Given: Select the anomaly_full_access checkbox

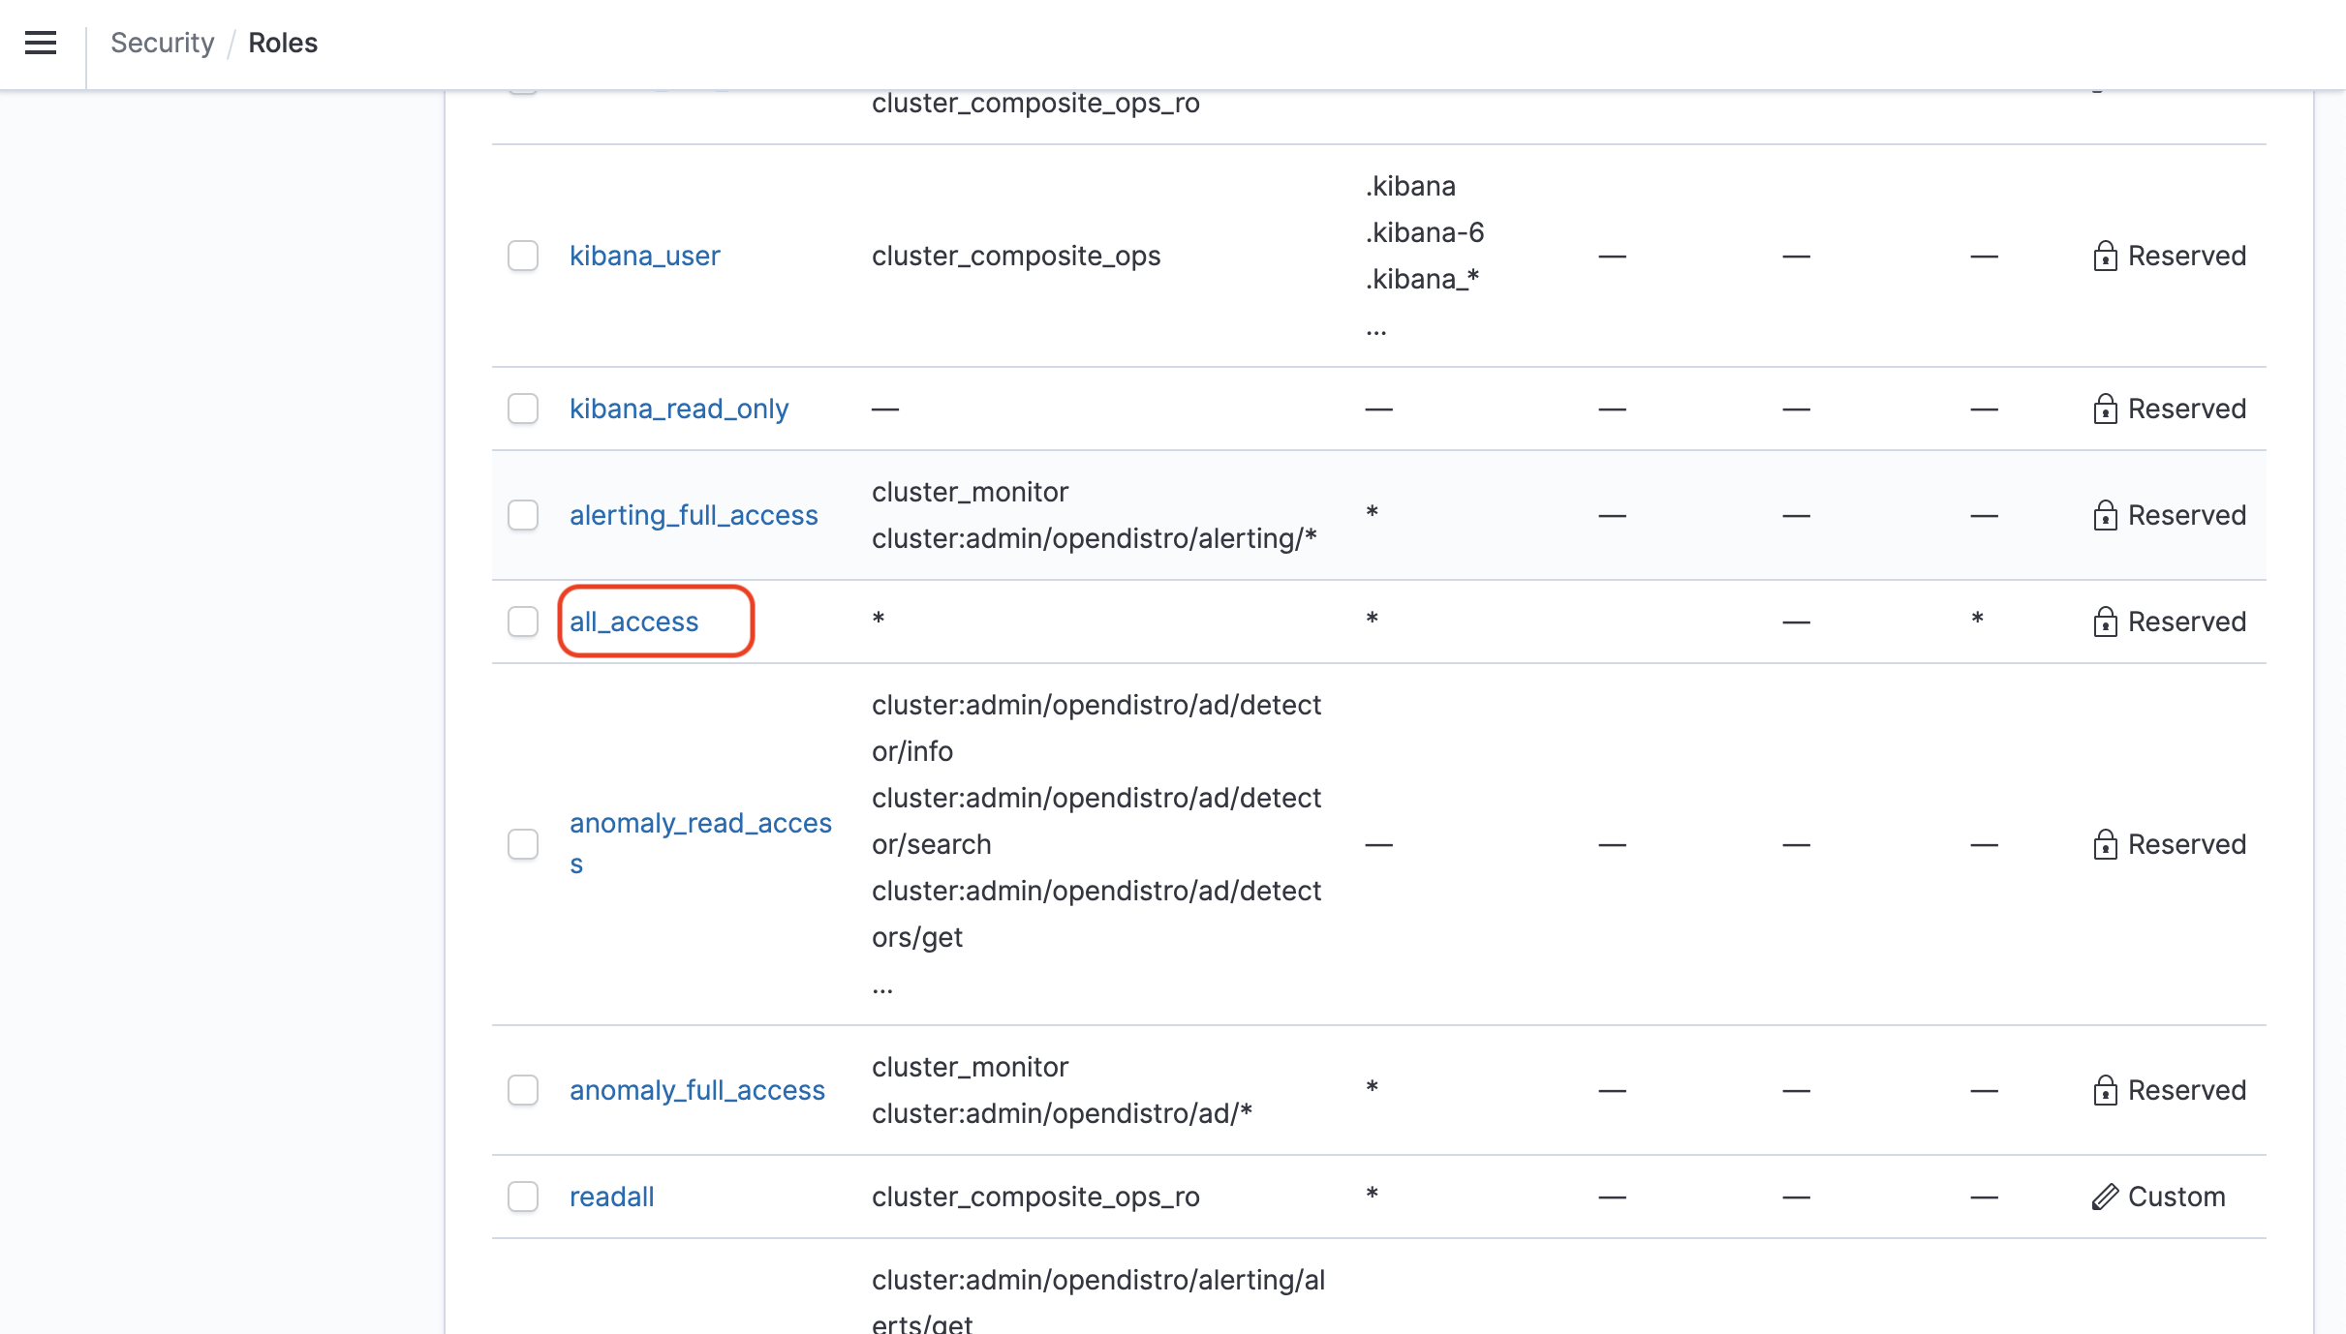Looking at the screenshot, I should [523, 1090].
